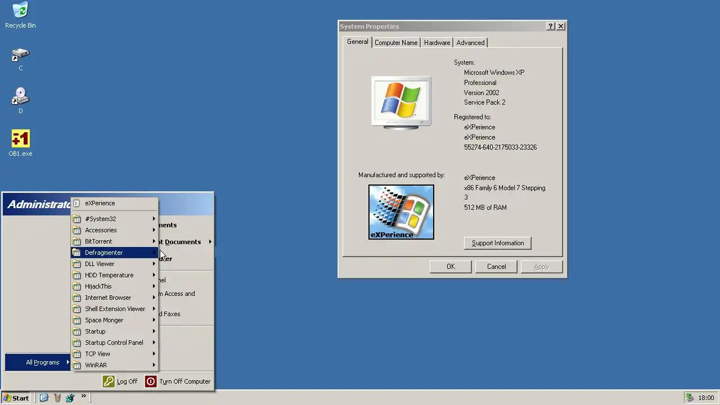720x405 pixels.
Task: Select the C drive desktop shortcut
Action: click(20, 59)
